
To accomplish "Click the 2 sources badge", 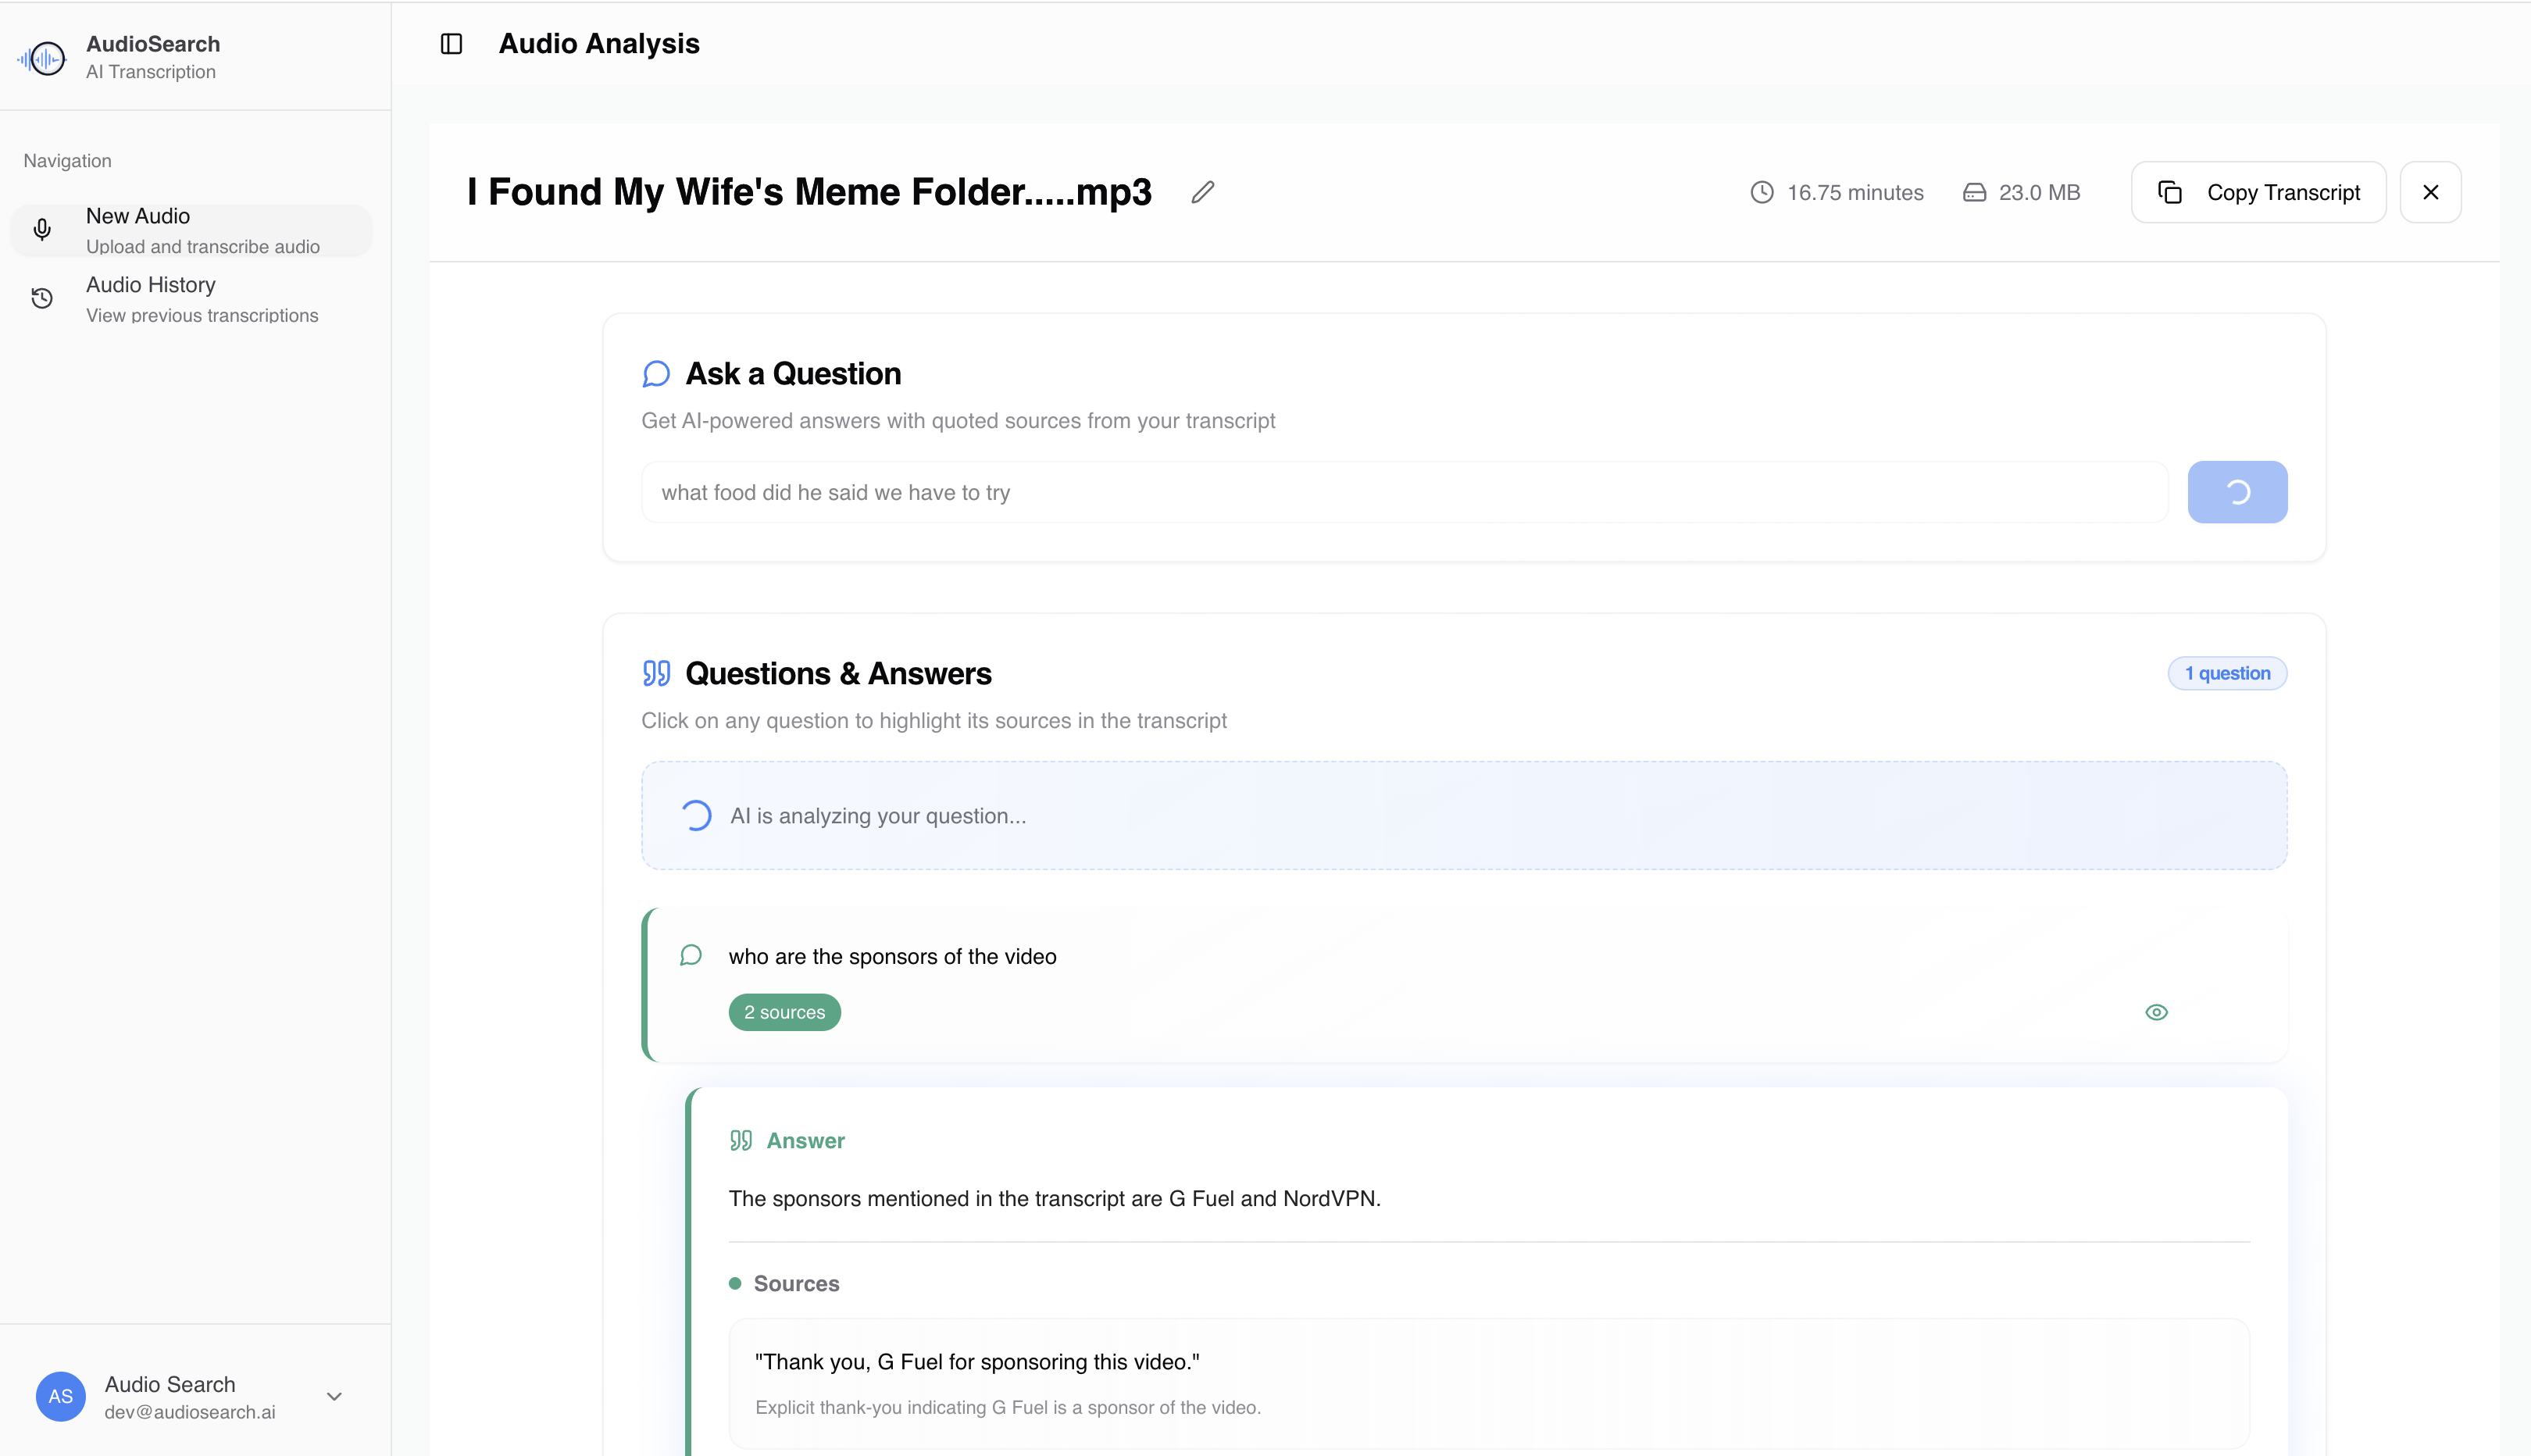I will coord(784,1012).
